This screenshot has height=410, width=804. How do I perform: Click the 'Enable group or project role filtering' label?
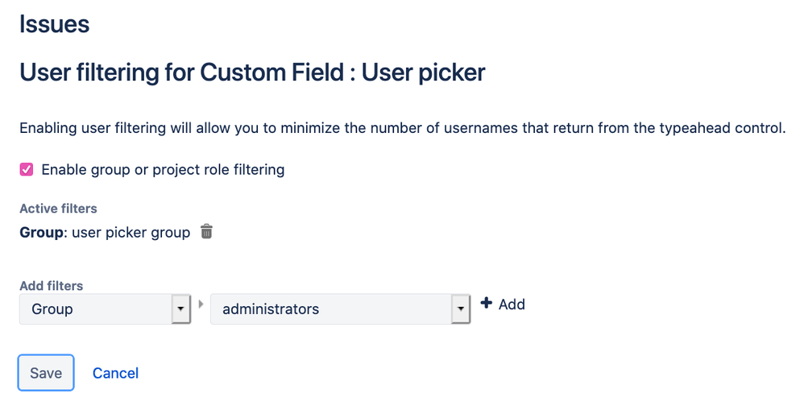click(163, 170)
